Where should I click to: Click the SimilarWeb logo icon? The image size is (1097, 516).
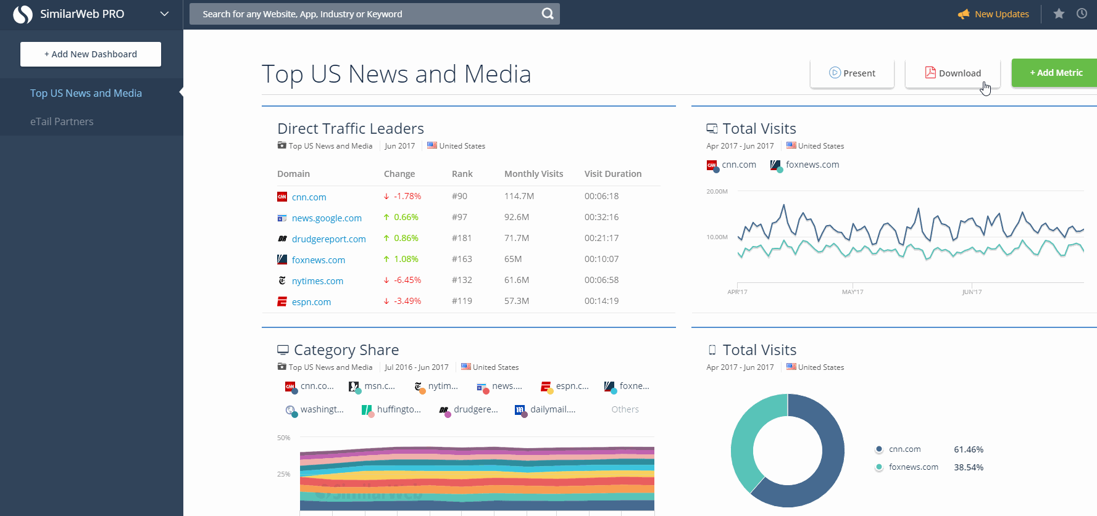[x=23, y=14]
